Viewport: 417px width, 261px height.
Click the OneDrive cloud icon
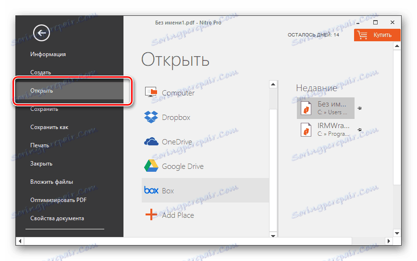tap(151, 142)
